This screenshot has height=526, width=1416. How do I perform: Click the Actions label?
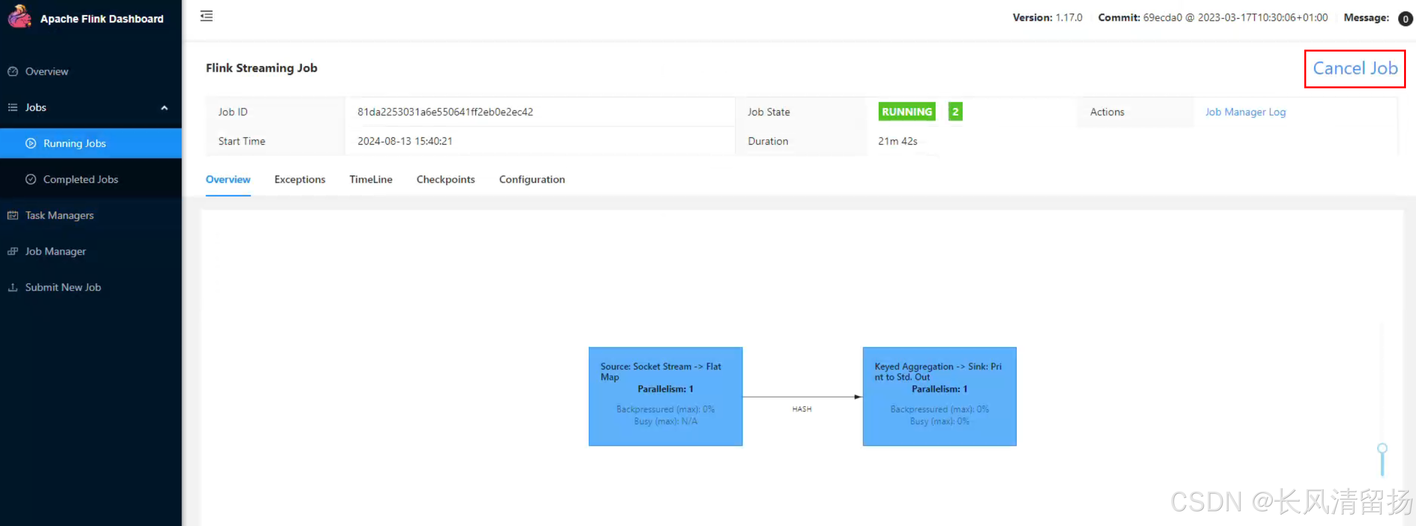tap(1107, 112)
